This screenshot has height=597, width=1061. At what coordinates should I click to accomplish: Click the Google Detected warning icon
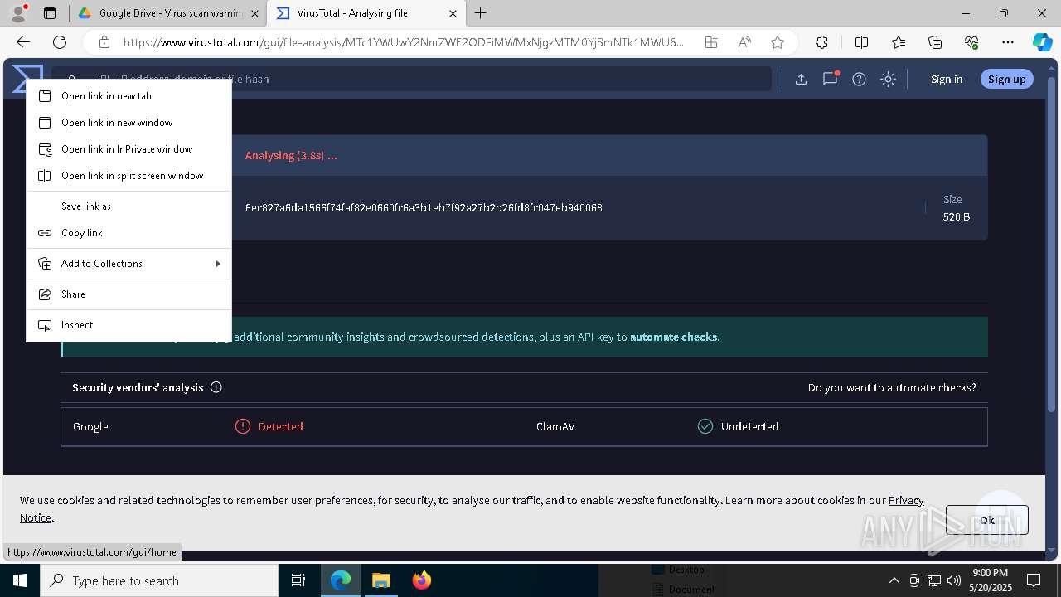tap(242, 426)
